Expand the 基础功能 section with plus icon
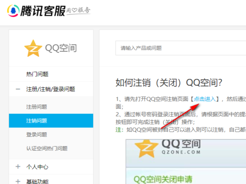This screenshot has width=246, height=184. click(18, 181)
